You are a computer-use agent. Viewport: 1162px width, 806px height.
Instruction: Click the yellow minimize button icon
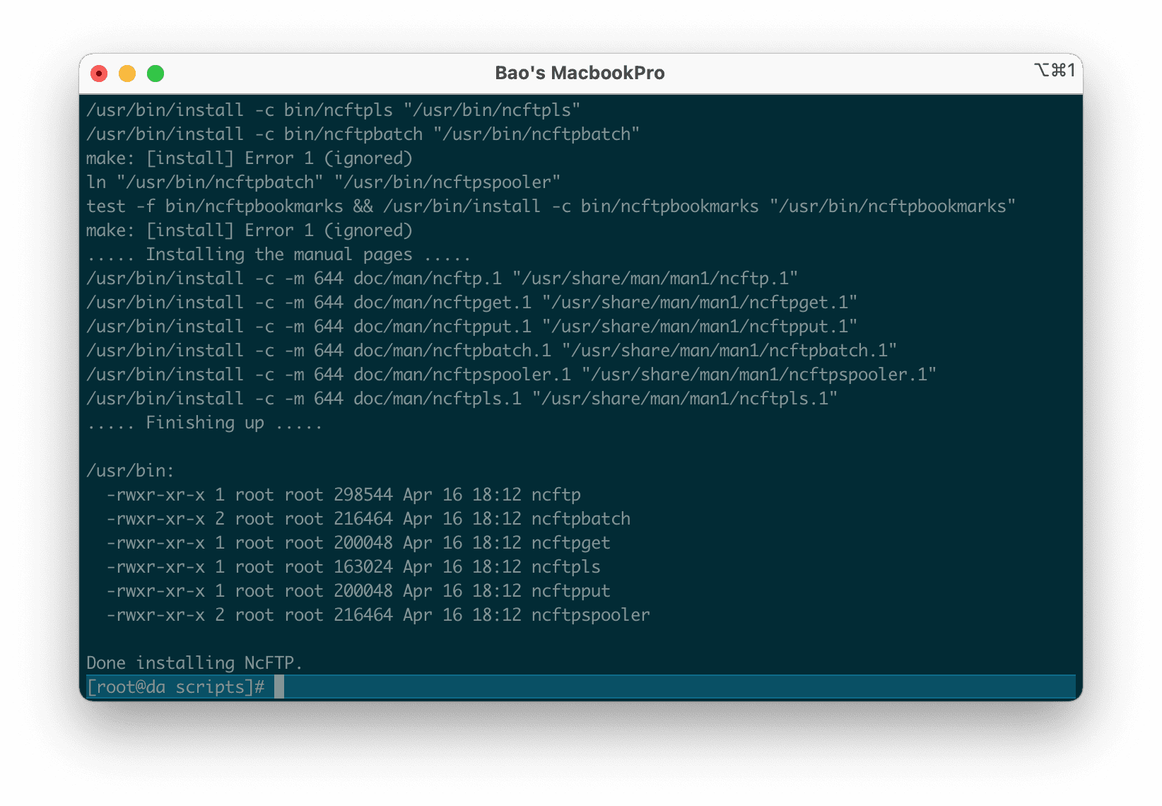[127, 73]
